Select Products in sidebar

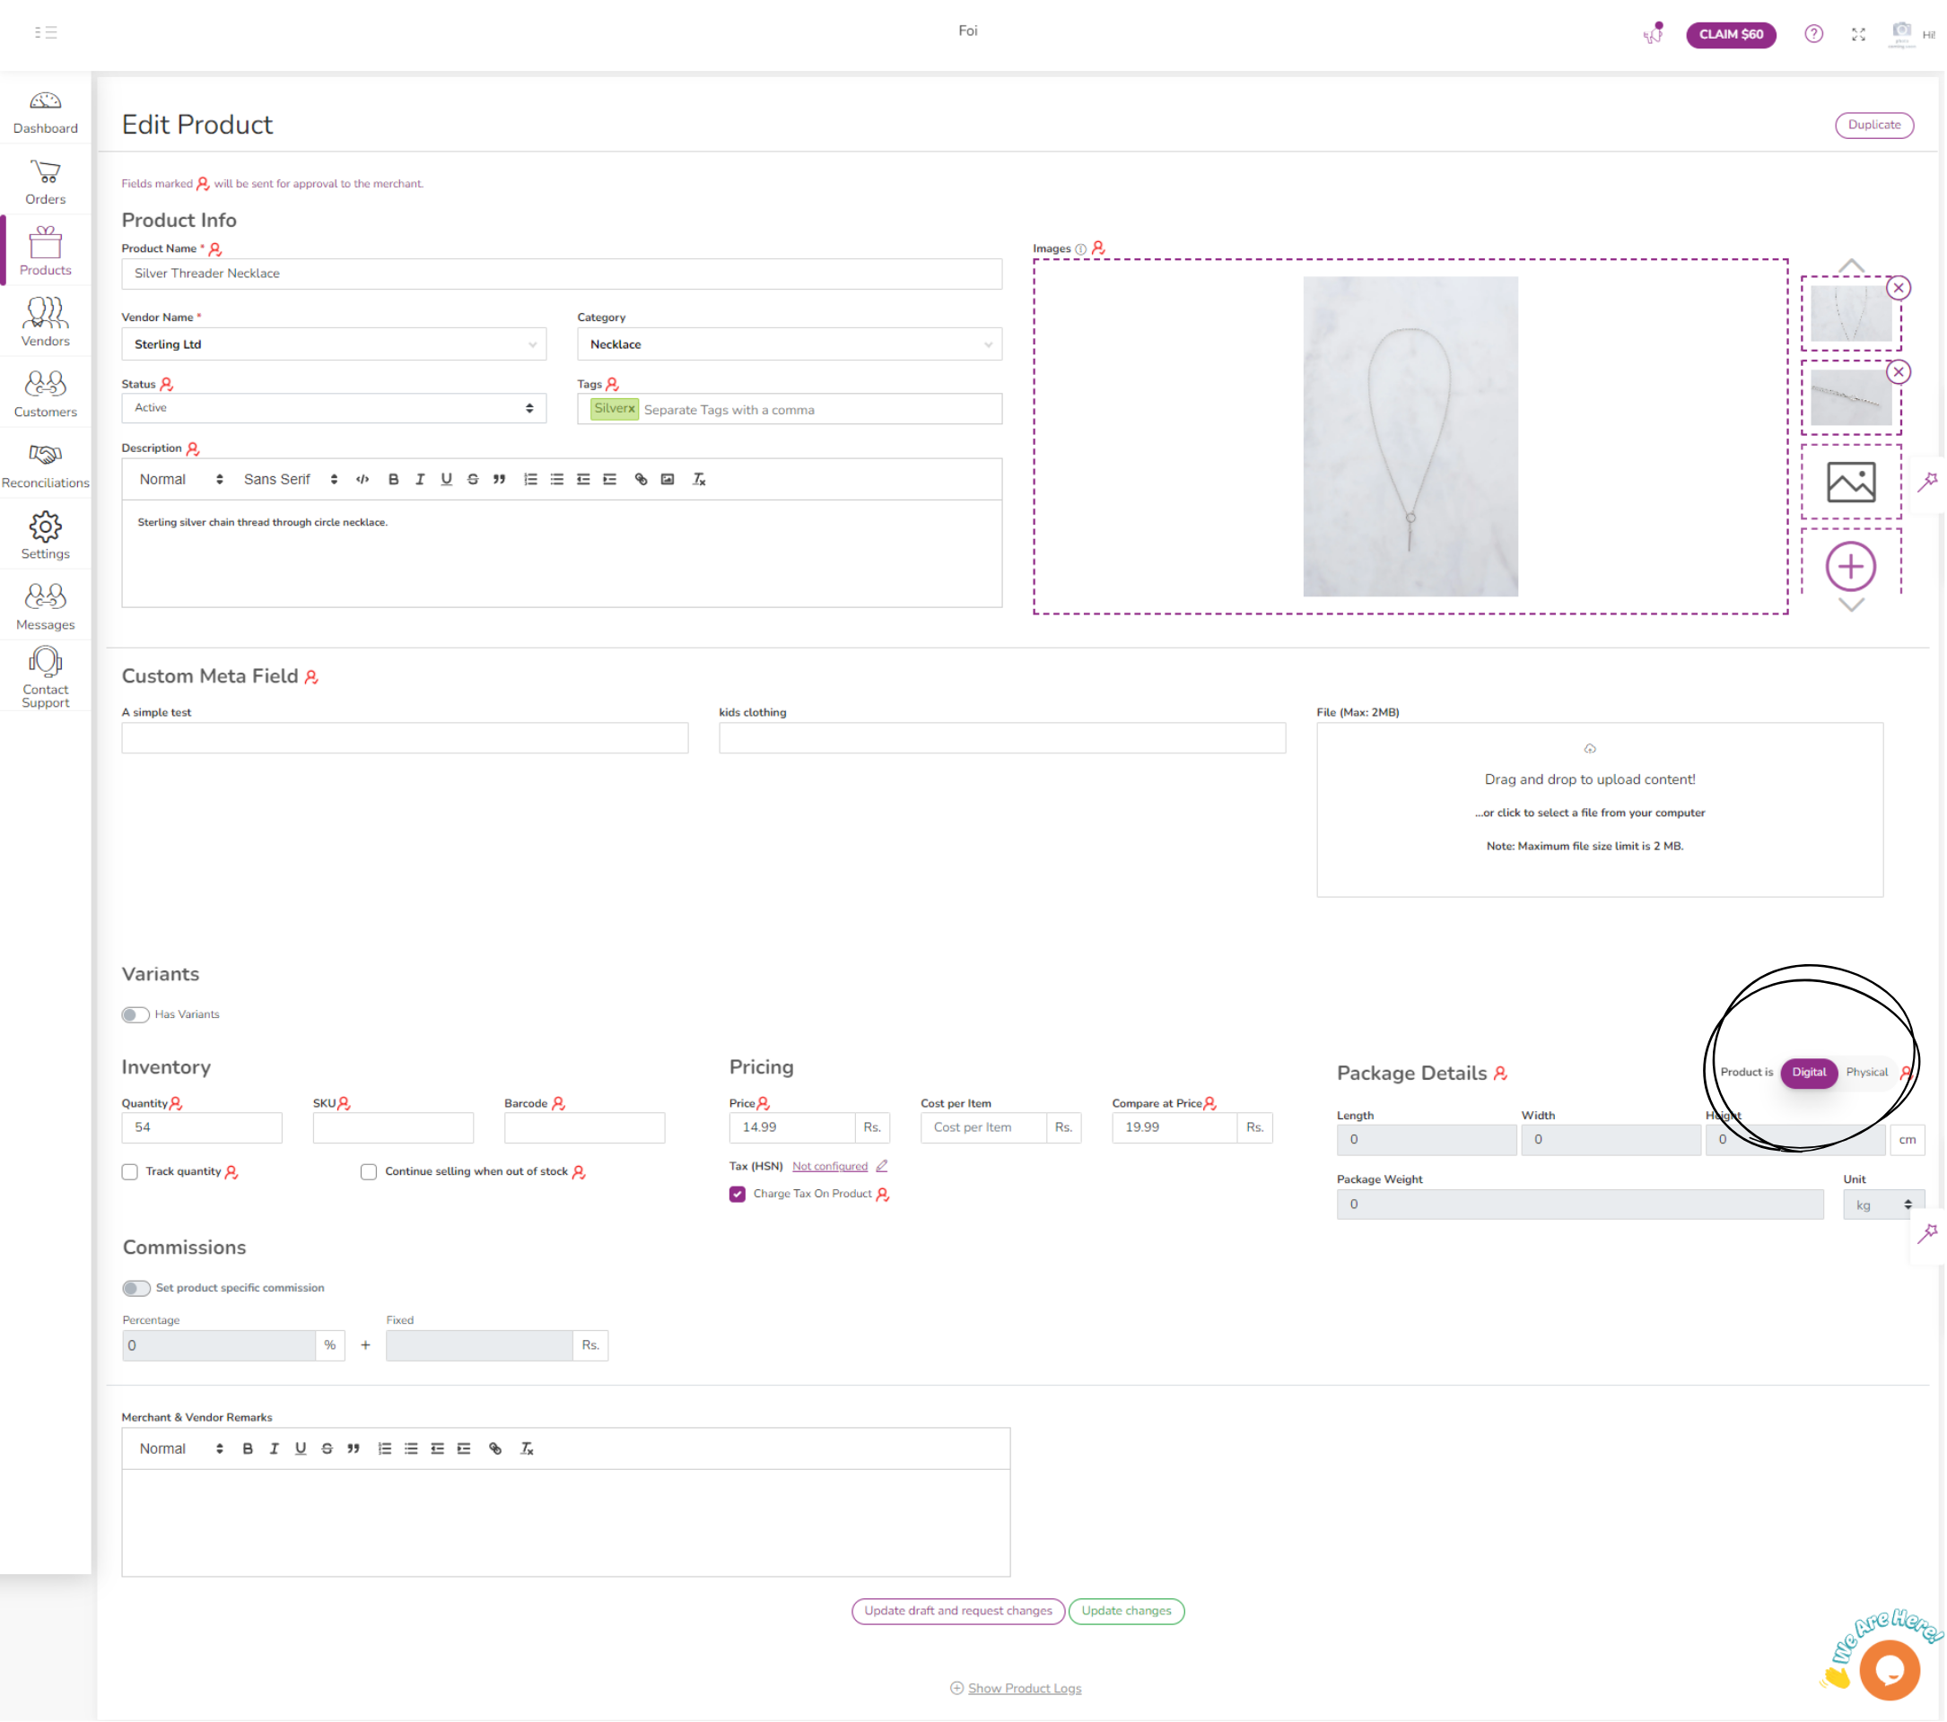(46, 251)
